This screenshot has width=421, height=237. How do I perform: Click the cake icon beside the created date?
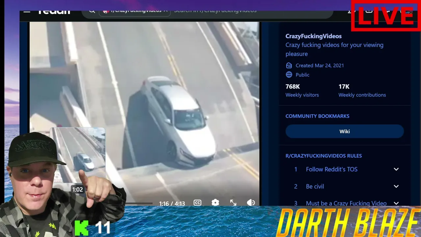click(289, 66)
